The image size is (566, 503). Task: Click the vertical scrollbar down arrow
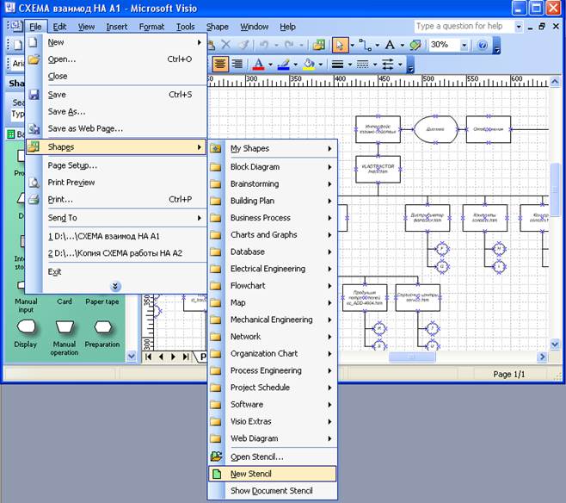555,344
